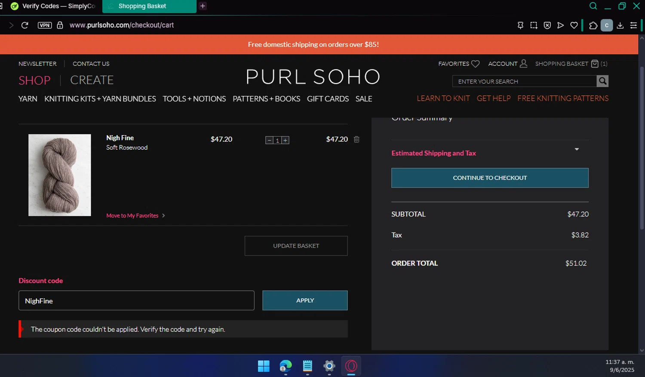The width and height of the screenshot is (645, 377).
Task: Open Windows Start menu
Action: (264, 366)
